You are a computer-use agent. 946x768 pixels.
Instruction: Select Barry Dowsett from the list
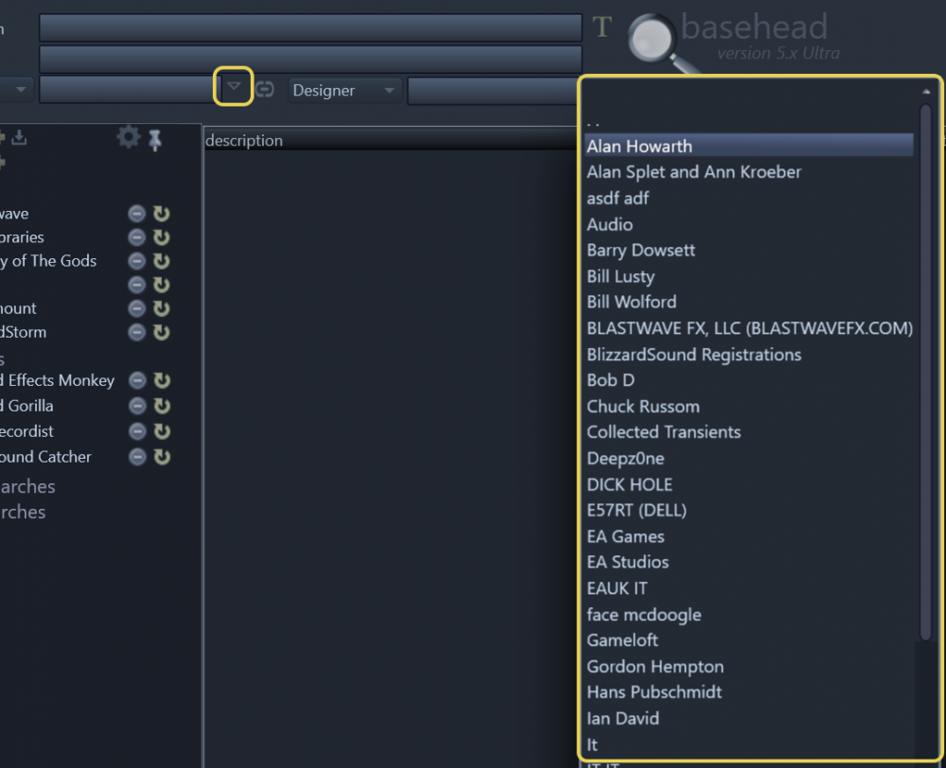click(640, 251)
